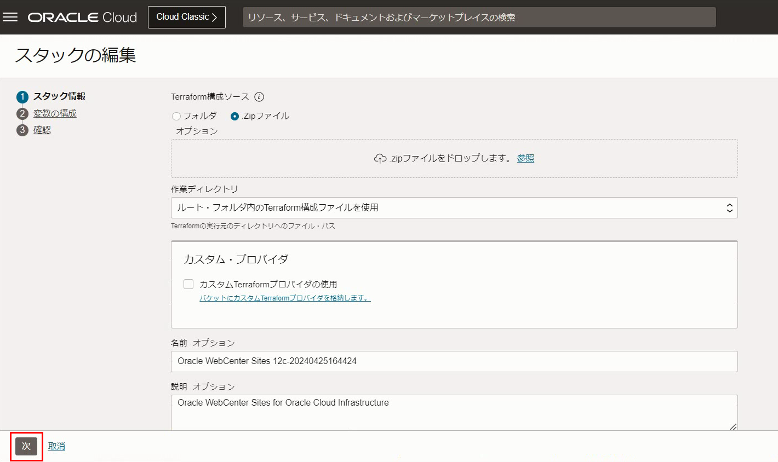Image resolution: width=778 pixels, height=462 pixels.
Task: Select the フォルダ radio option
Action: [x=176, y=116]
